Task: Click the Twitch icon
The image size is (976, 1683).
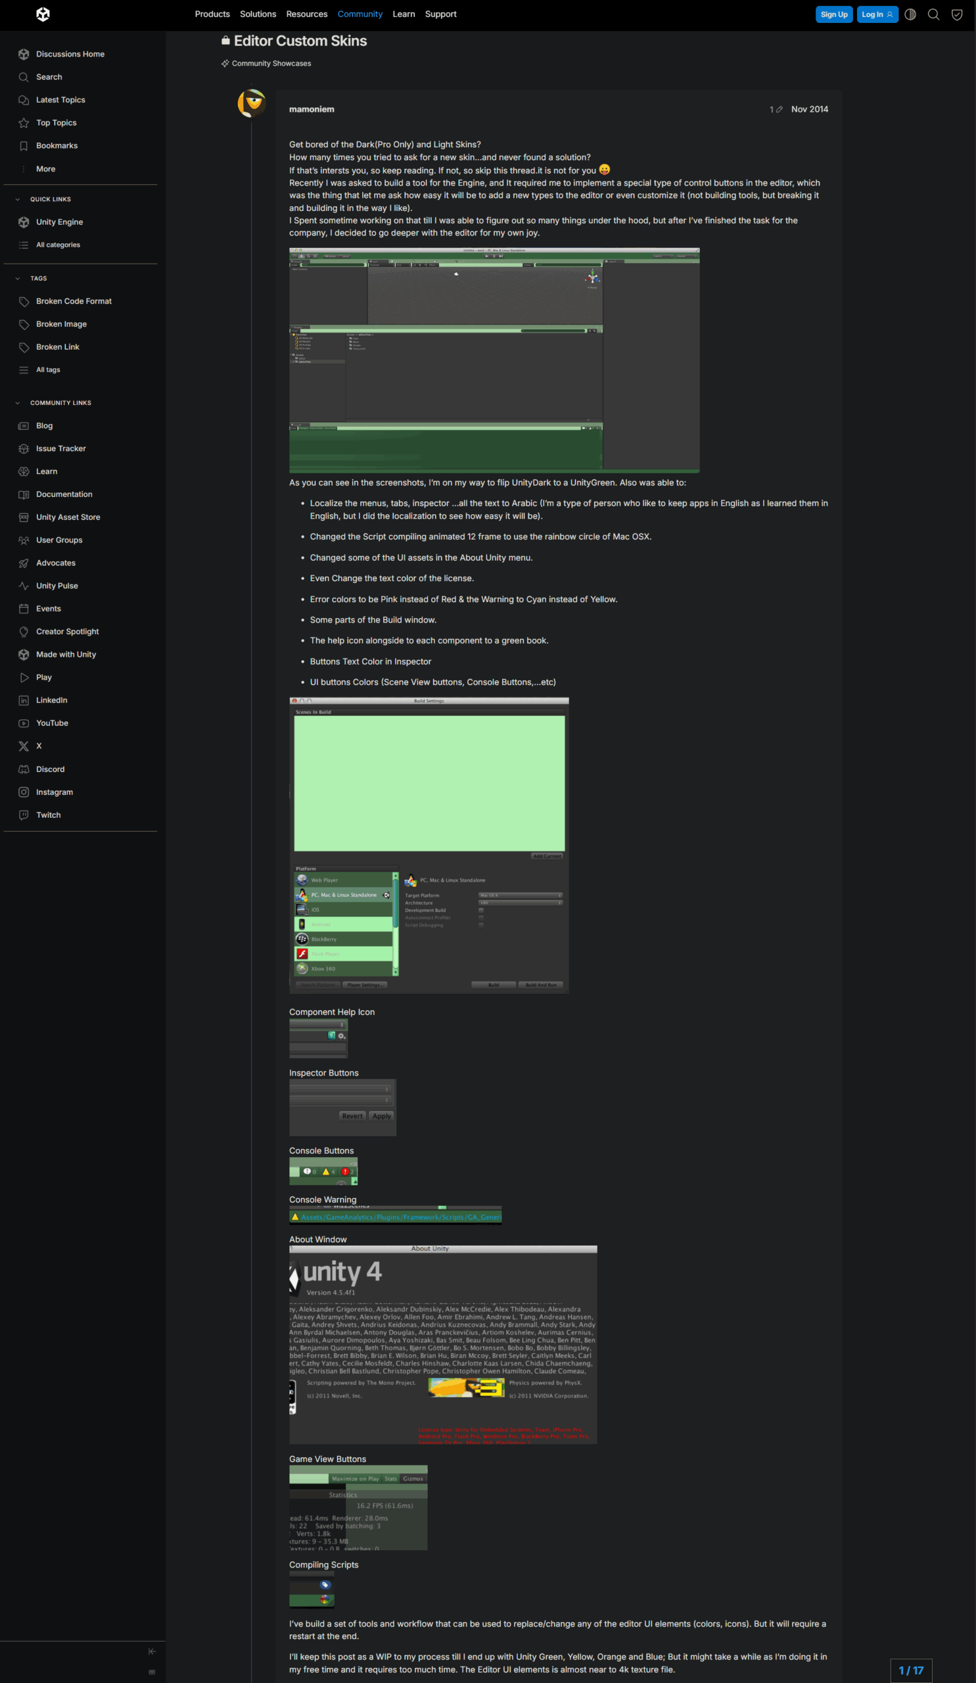Action: coord(24,815)
